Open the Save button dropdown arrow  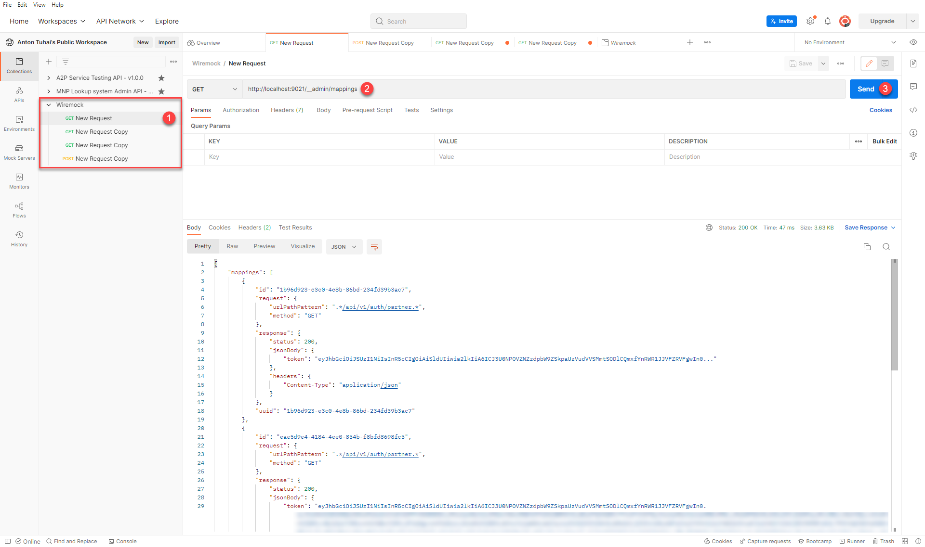823,64
